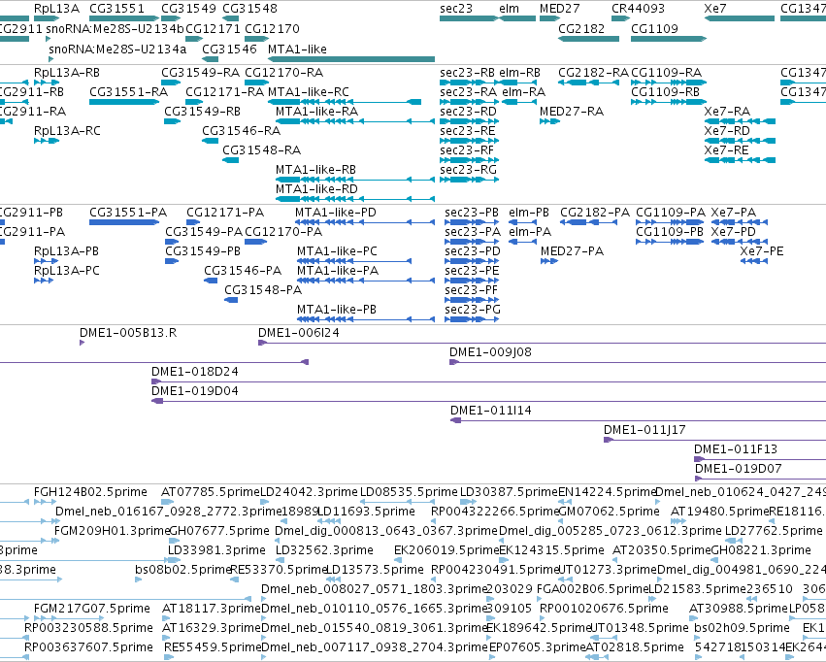
Task: Select transcript CG1109-RA label
Action: tap(667, 72)
